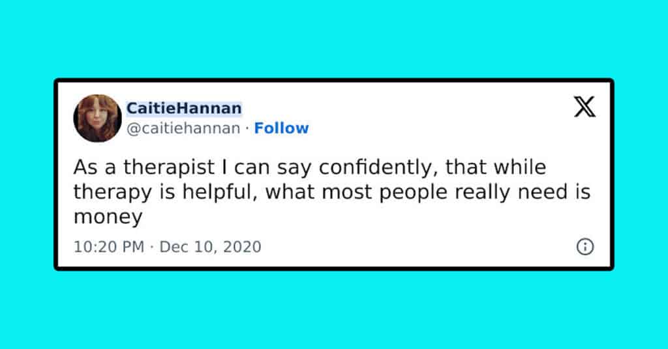This screenshot has height=349, width=668.
Task: Click the opening word "As" of the tweet
Action: 85,167
